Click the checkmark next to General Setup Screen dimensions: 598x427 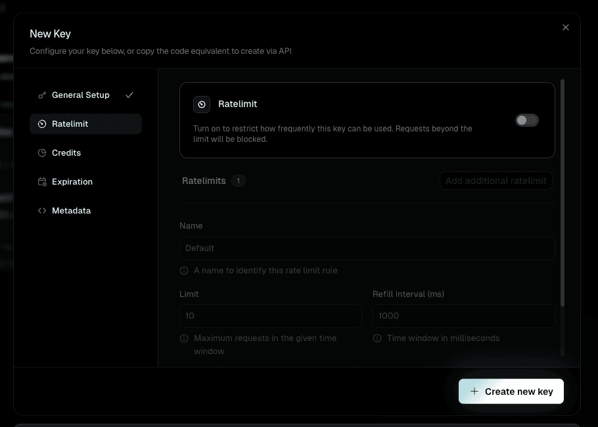coord(129,95)
